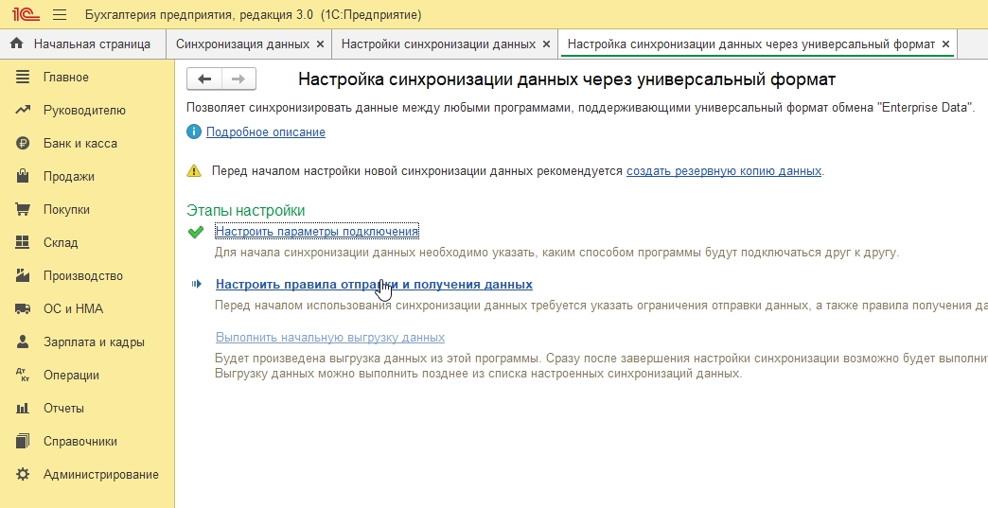Go to Банк и касса section
The image size is (988, 508).
point(79,143)
